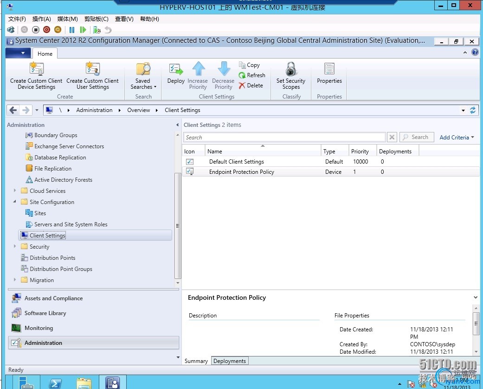This screenshot has width=483, height=389.
Task: Open the 媒体(M) menu
Action: tap(67, 19)
